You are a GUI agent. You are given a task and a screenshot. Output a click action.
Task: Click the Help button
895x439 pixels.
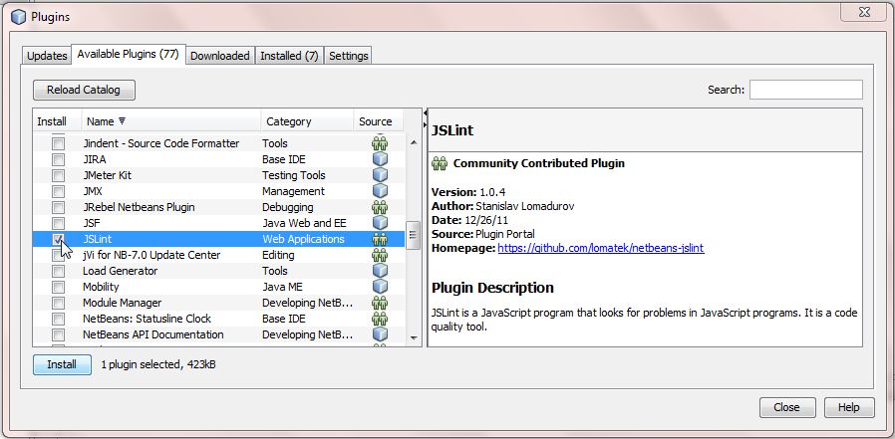click(x=849, y=408)
